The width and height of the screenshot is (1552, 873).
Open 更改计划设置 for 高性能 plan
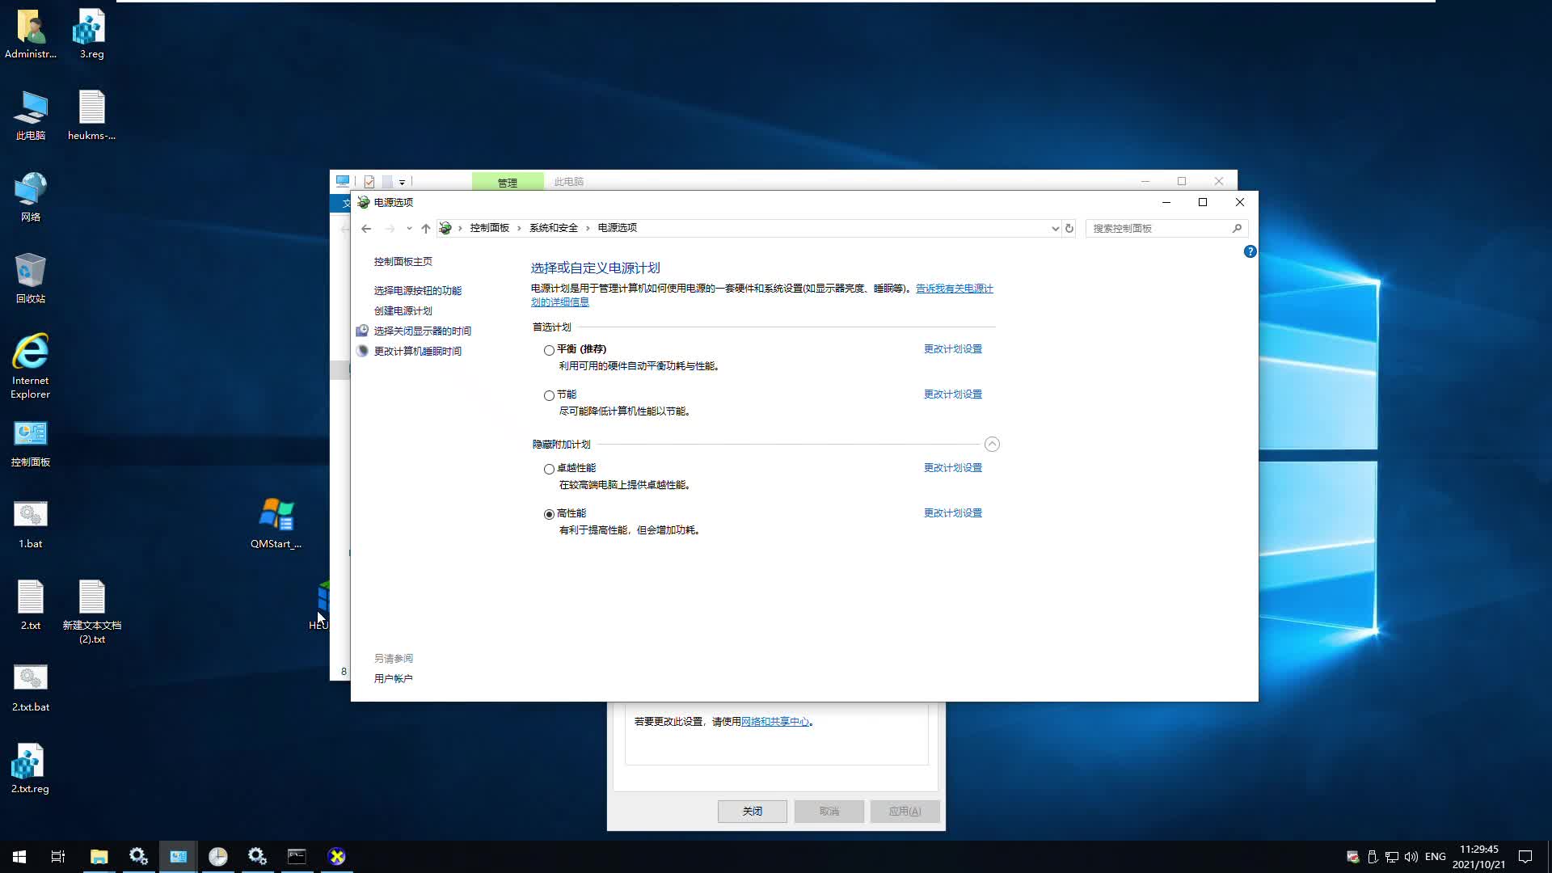pos(953,513)
